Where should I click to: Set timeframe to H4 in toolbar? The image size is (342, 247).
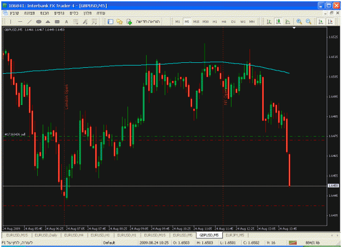tap(224, 21)
